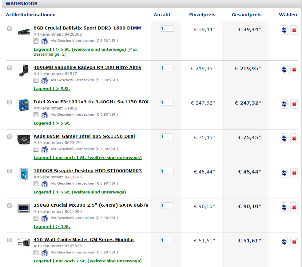
Task: Click gift box icon for Crucial Ballistix
Action: click(x=45, y=41)
